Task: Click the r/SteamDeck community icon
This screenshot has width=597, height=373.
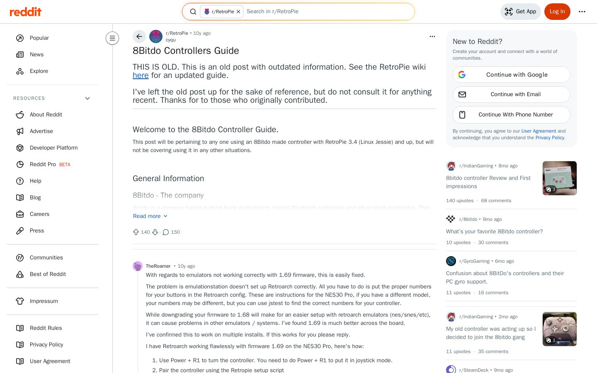Action: coord(451,369)
